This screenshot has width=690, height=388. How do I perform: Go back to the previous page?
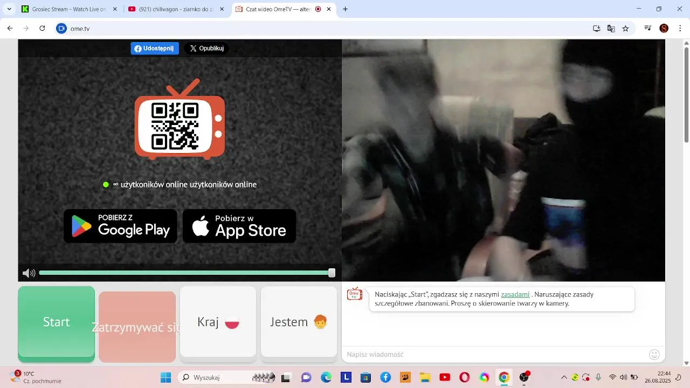(x=10, y=29)
